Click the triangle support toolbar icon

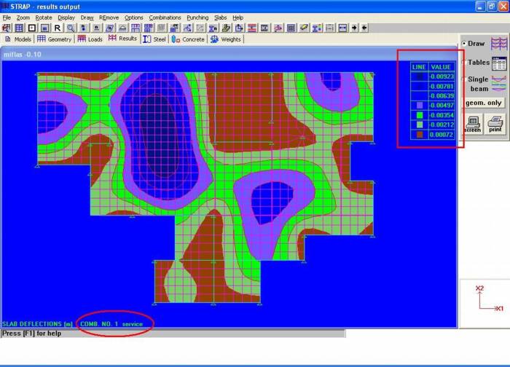click(x=122, y=28)
